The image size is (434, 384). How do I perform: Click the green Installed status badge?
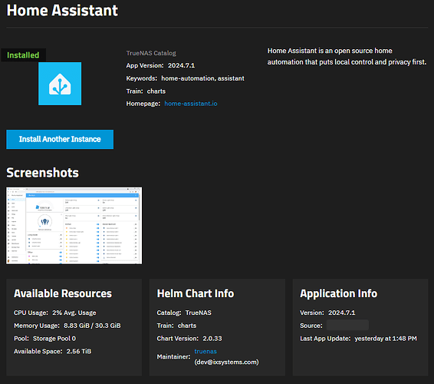click(x=23, y=55)
